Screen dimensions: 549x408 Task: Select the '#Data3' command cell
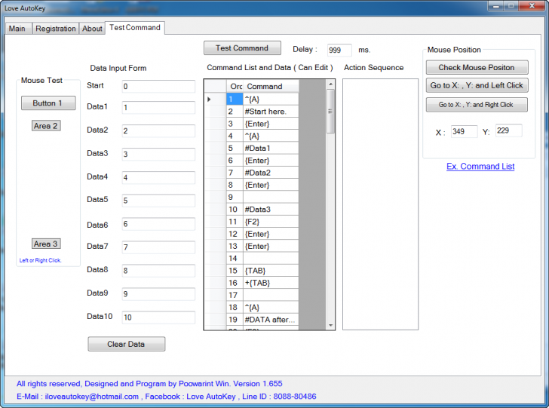(271, 210)
